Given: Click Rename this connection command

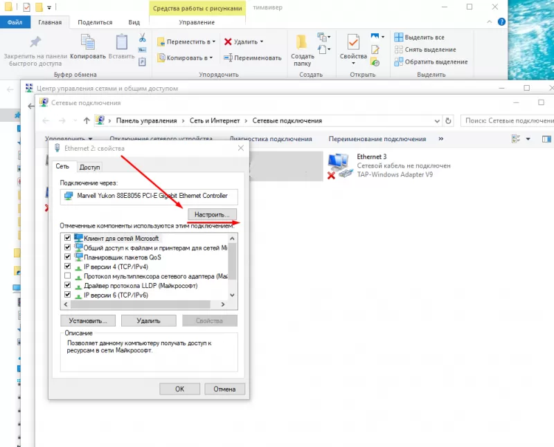Looking at the screenshot, I should point(377,139).
